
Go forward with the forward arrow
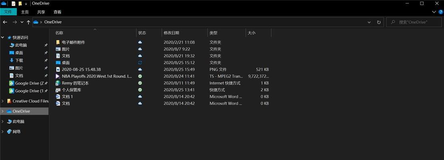tap(15, 22)
